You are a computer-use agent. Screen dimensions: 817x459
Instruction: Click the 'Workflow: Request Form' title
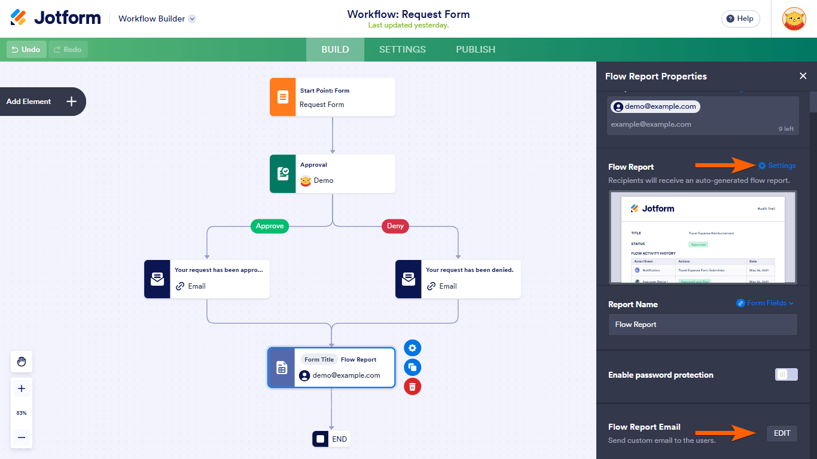[x=408, y=14]
